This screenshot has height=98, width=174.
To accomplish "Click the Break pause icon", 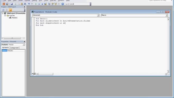I will pyautogui.click(x=39, y=4).
